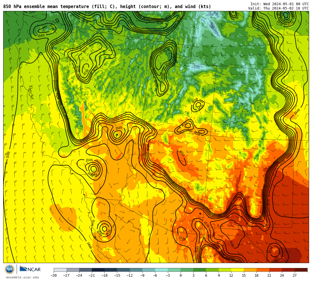Click the -12 colorbar label
312x281 pixels.
point(130,276)
